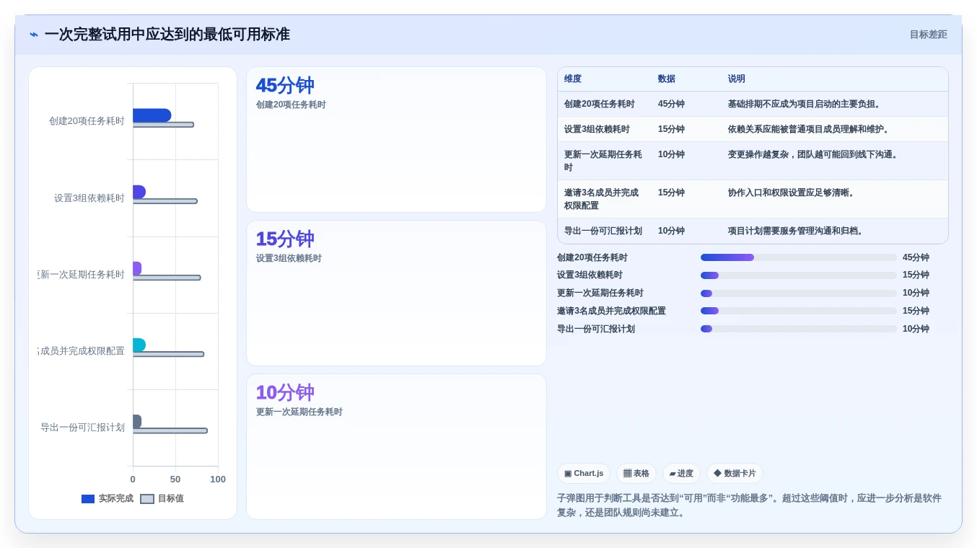Click description 项目计划需要服务管理沟通和归档。

797,231
